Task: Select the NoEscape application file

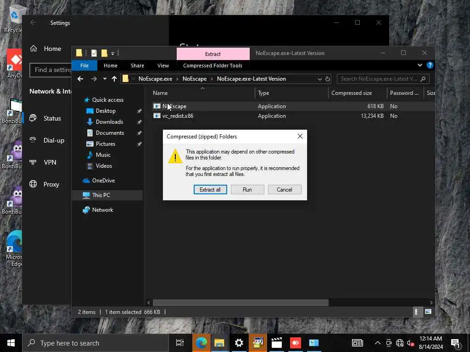Action: click(174, 106)
